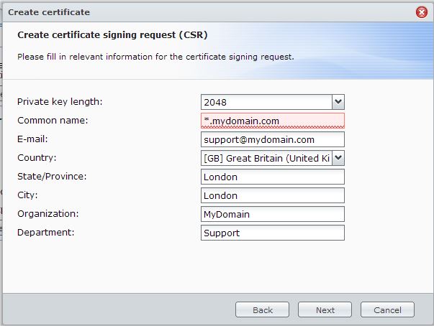This screenshot has width=434, height=326.
Task: Focus the City input field
Action: coord(273,195)
